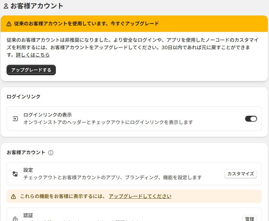269x221 pixels.
Task: Open the info icon next to お客様アカウント heading
Action: click(x=51, y=153)
